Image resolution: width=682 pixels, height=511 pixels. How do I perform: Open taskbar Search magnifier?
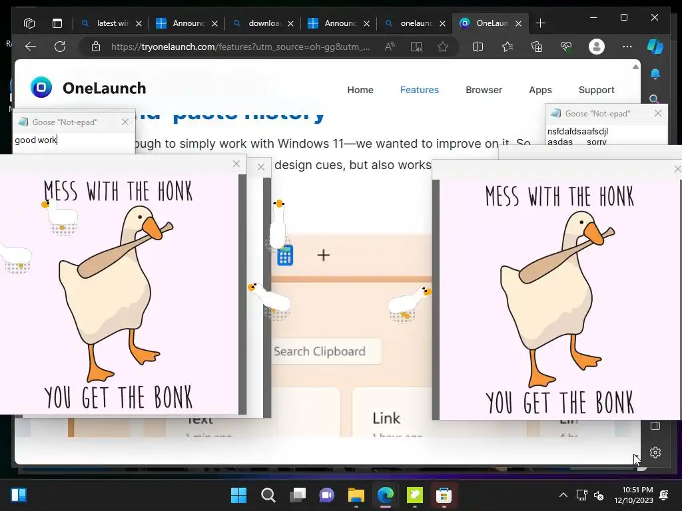pyautogui.click(x=268, y=495)
